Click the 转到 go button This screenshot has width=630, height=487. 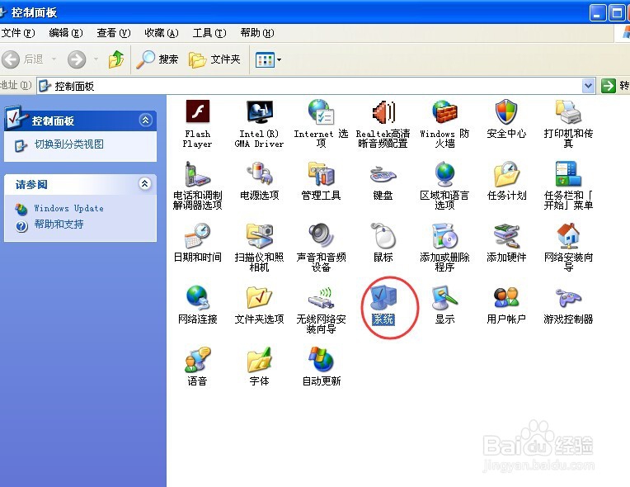point(614,86)
